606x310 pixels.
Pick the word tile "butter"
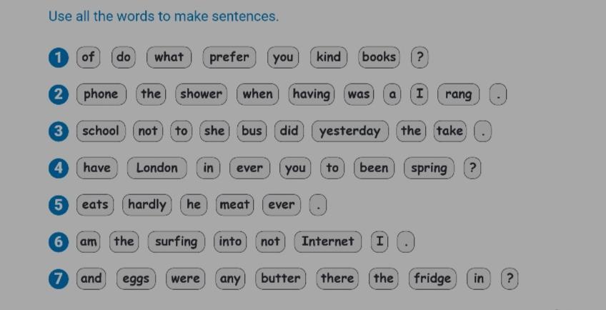(281, 279)
